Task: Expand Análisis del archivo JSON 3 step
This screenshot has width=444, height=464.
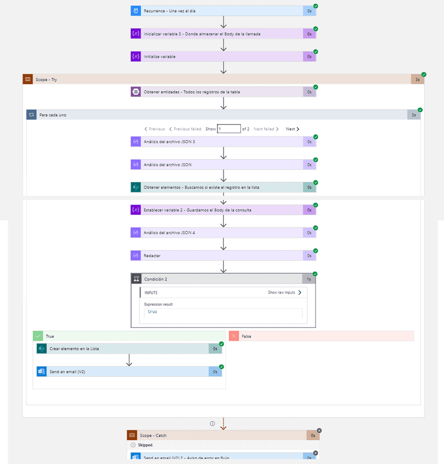Action: [223, 142]
